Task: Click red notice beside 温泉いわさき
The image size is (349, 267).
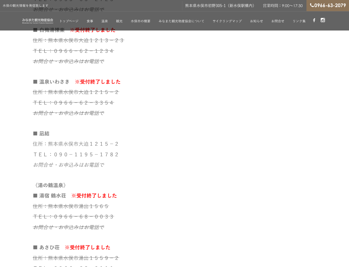Action: pos(98,82)
